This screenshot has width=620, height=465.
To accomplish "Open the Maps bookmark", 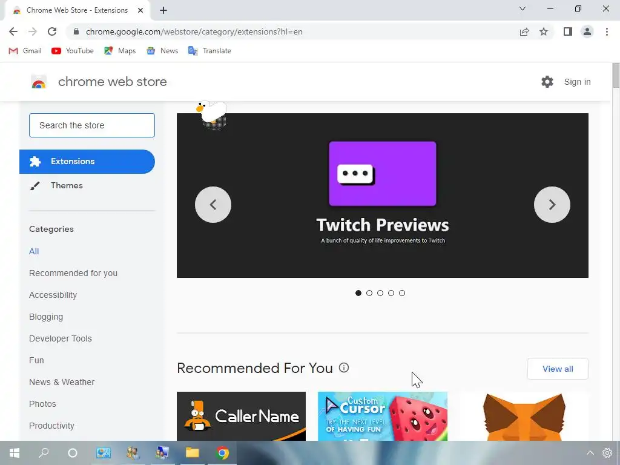I will coord(120,51).
